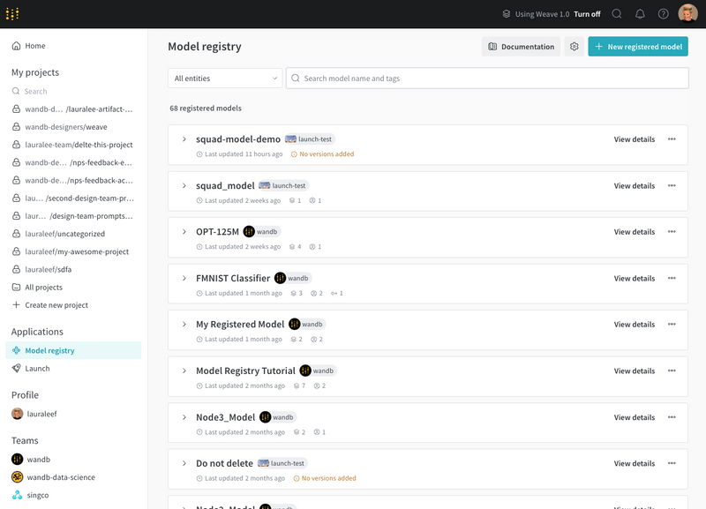Expand the Do not delete row

pyautogui.click(x=184, y=463)
